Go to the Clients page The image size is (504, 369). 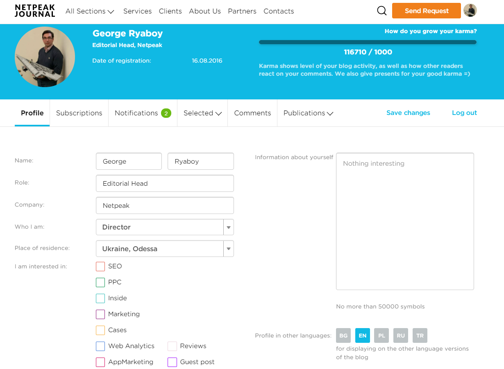pyautogui.click(x=170, y=11)
